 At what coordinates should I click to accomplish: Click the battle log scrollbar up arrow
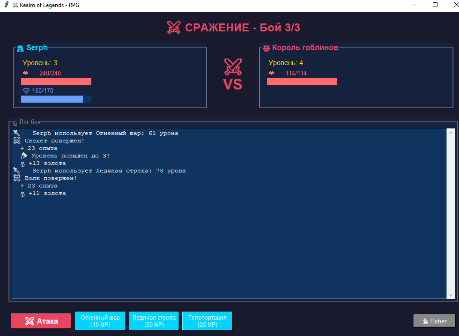click(x=451, y=133)
